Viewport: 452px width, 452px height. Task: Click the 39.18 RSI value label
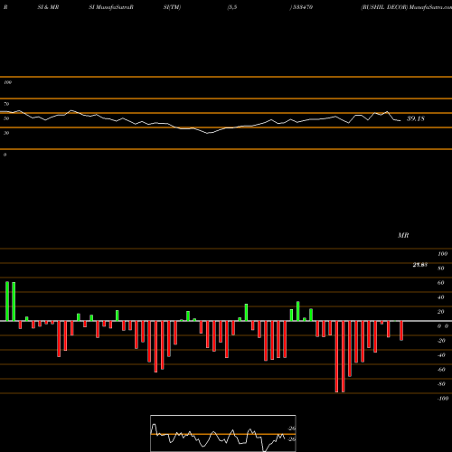pyautogui.click(x=416, y=118)
